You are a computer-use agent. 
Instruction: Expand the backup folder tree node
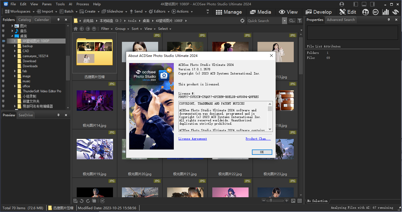coord(15,46)
